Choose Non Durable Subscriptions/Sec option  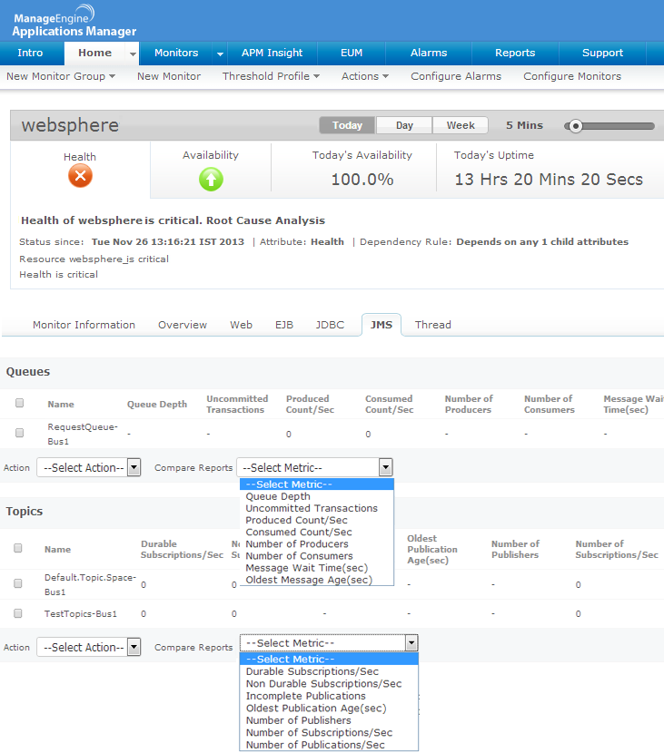coord(329,684)
